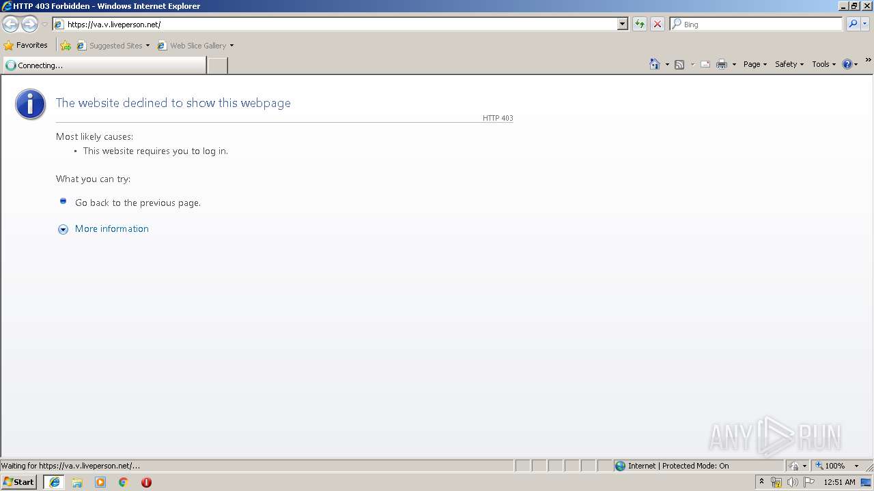Expand the Home button dropdown arrow
This screenshot has width=874, height=491.
[x=667, y=64]
